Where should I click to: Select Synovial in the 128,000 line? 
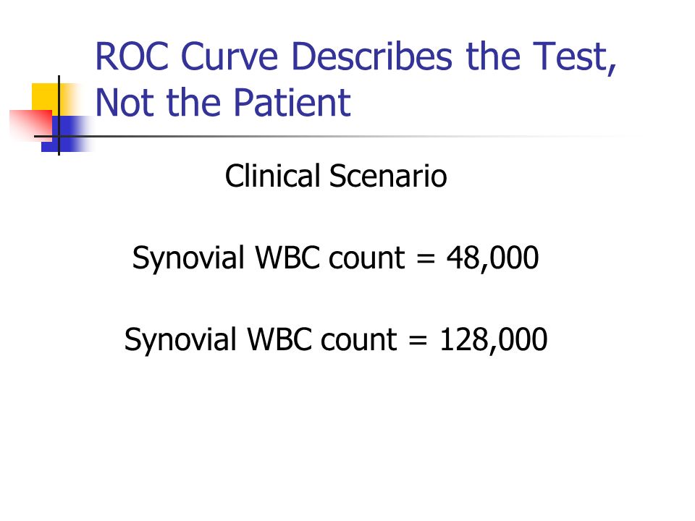[180, 340]
